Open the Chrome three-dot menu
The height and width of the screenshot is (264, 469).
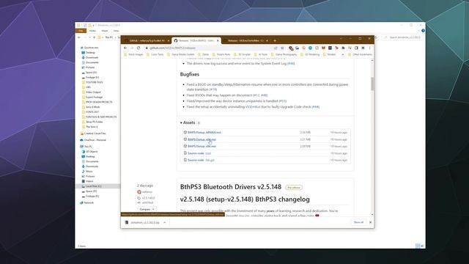tap(369, 48)
